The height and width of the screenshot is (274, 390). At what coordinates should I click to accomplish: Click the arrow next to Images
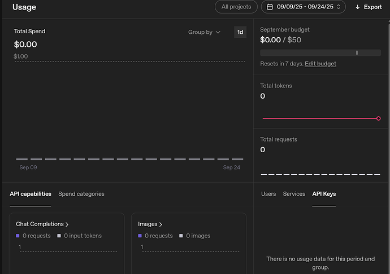161,224
